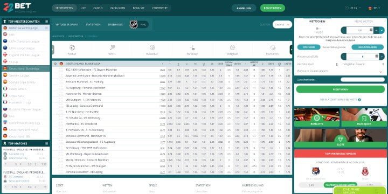The image size is (388, 194).
Task: Open the Sportwetten tab
Action: 64,8
